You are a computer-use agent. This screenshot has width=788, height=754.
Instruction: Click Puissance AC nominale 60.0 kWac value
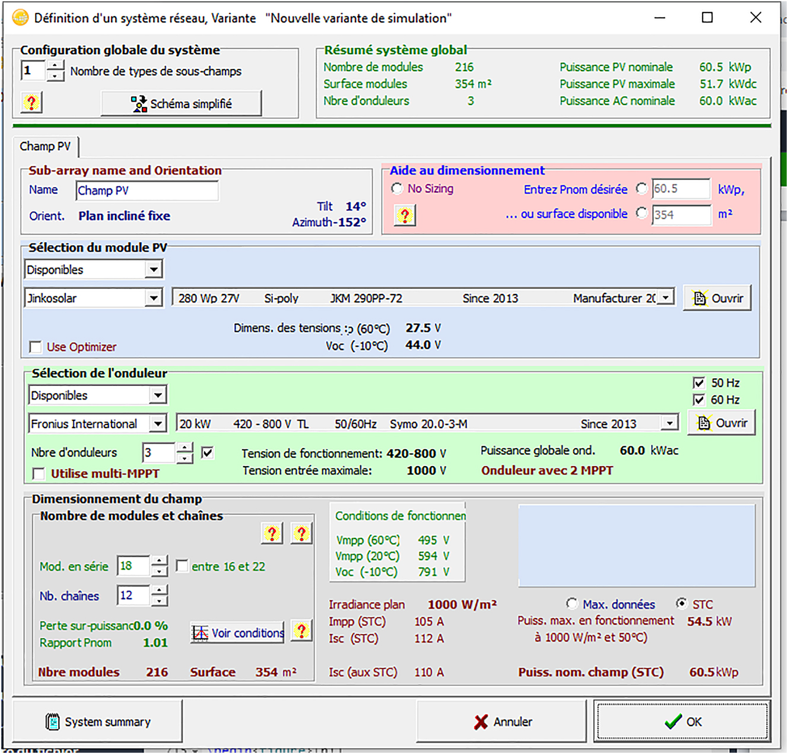727,101
